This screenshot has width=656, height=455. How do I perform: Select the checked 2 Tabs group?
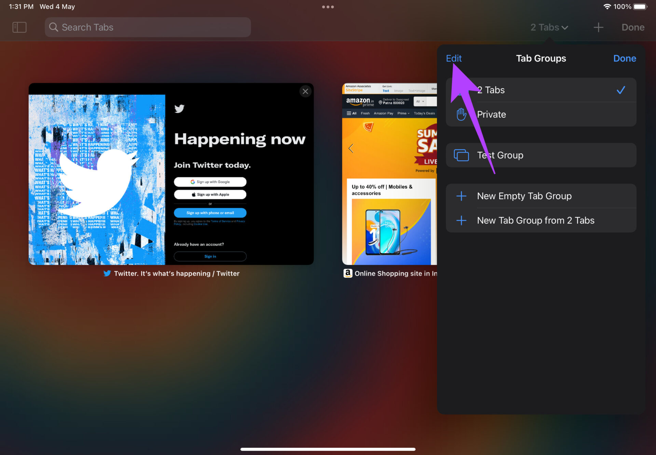(541, 90)
